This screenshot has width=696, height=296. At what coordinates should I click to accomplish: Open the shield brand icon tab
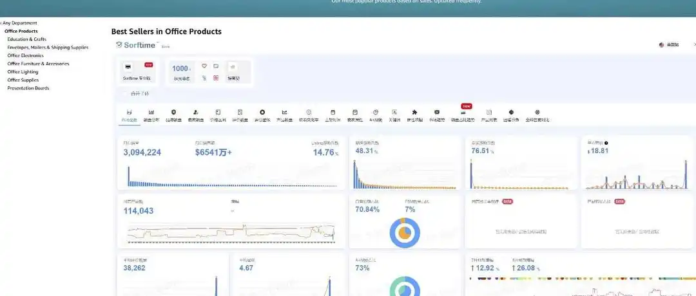173,116
